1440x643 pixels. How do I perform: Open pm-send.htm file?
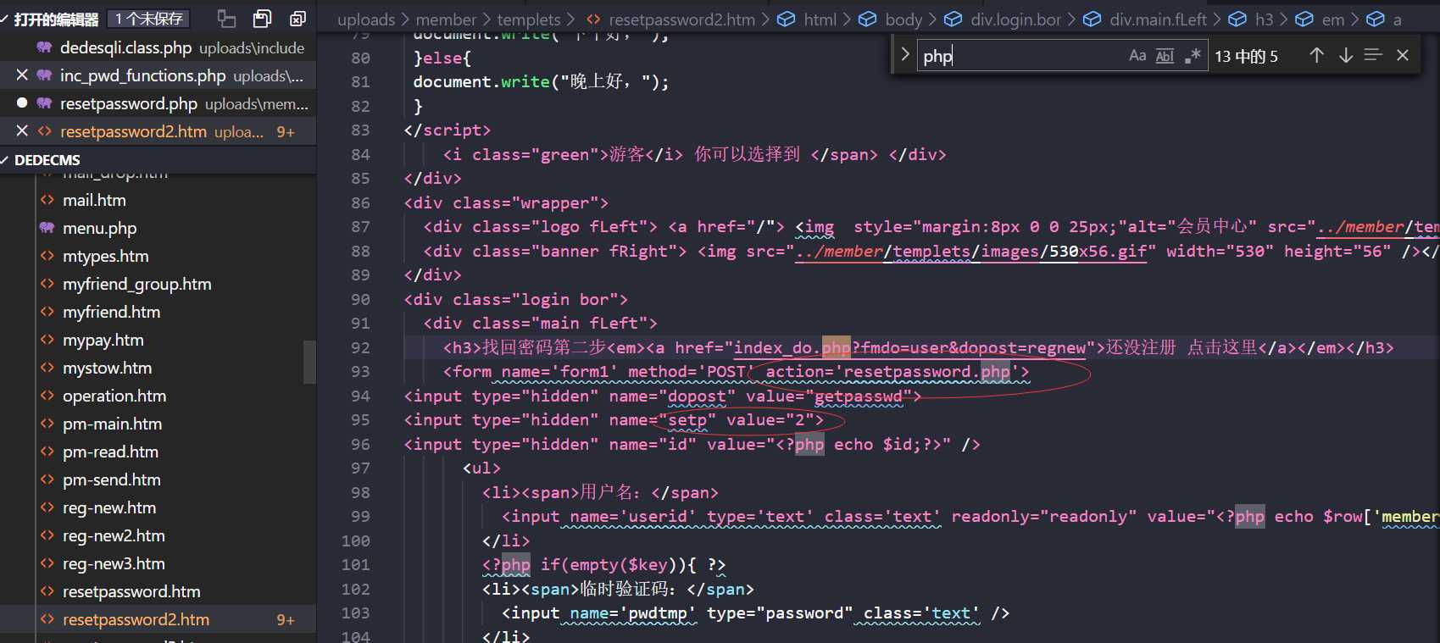111,479
